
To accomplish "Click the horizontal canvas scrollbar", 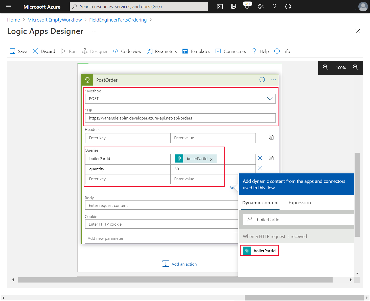I will [175, 280].
